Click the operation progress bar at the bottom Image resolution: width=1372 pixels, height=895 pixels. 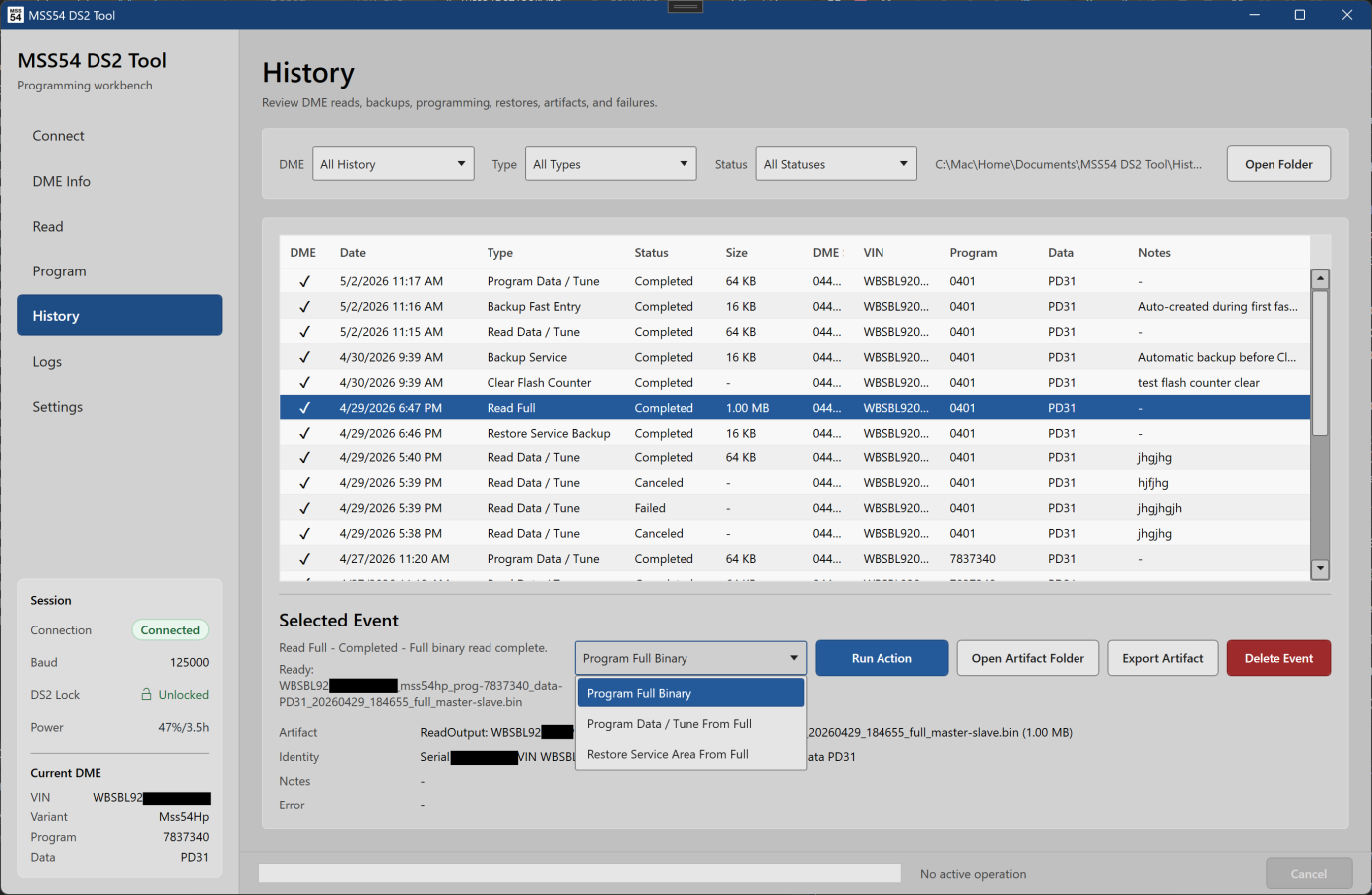580,873
